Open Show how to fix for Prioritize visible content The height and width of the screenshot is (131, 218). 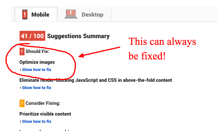click(x=36, y=121)
